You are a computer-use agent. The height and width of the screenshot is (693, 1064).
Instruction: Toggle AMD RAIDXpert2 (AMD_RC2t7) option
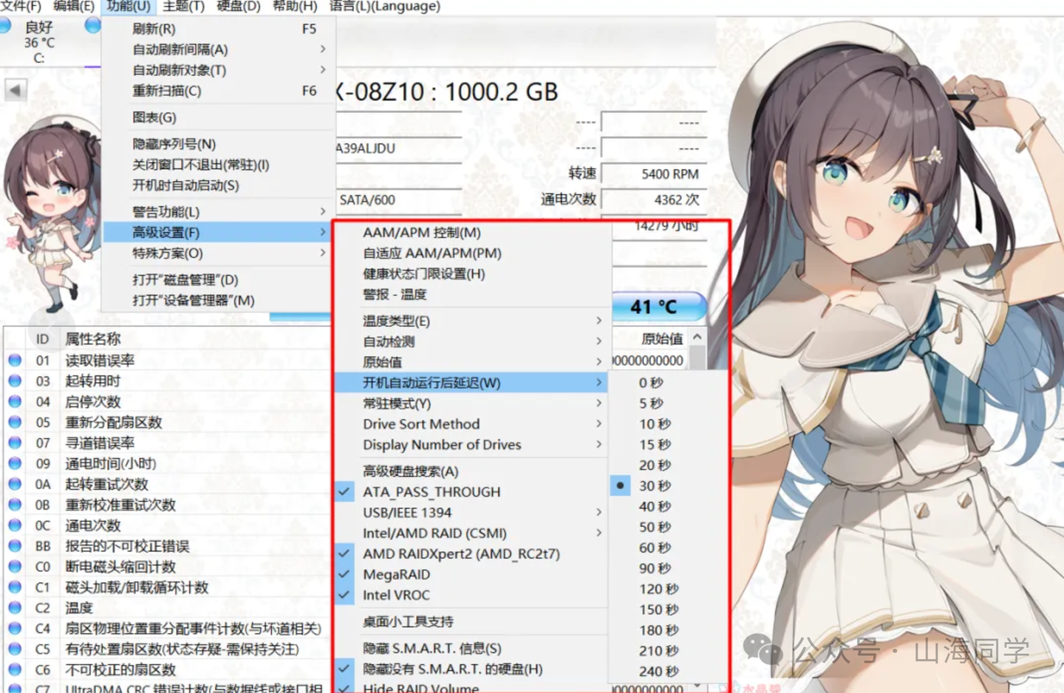point(471,553)
